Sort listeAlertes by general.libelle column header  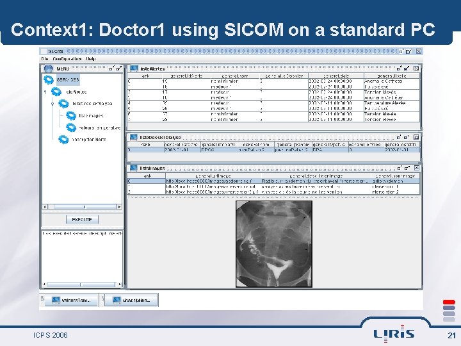point(392,76)
